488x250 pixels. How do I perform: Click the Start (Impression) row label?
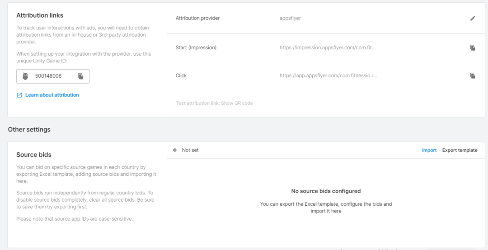coord(196,47)
